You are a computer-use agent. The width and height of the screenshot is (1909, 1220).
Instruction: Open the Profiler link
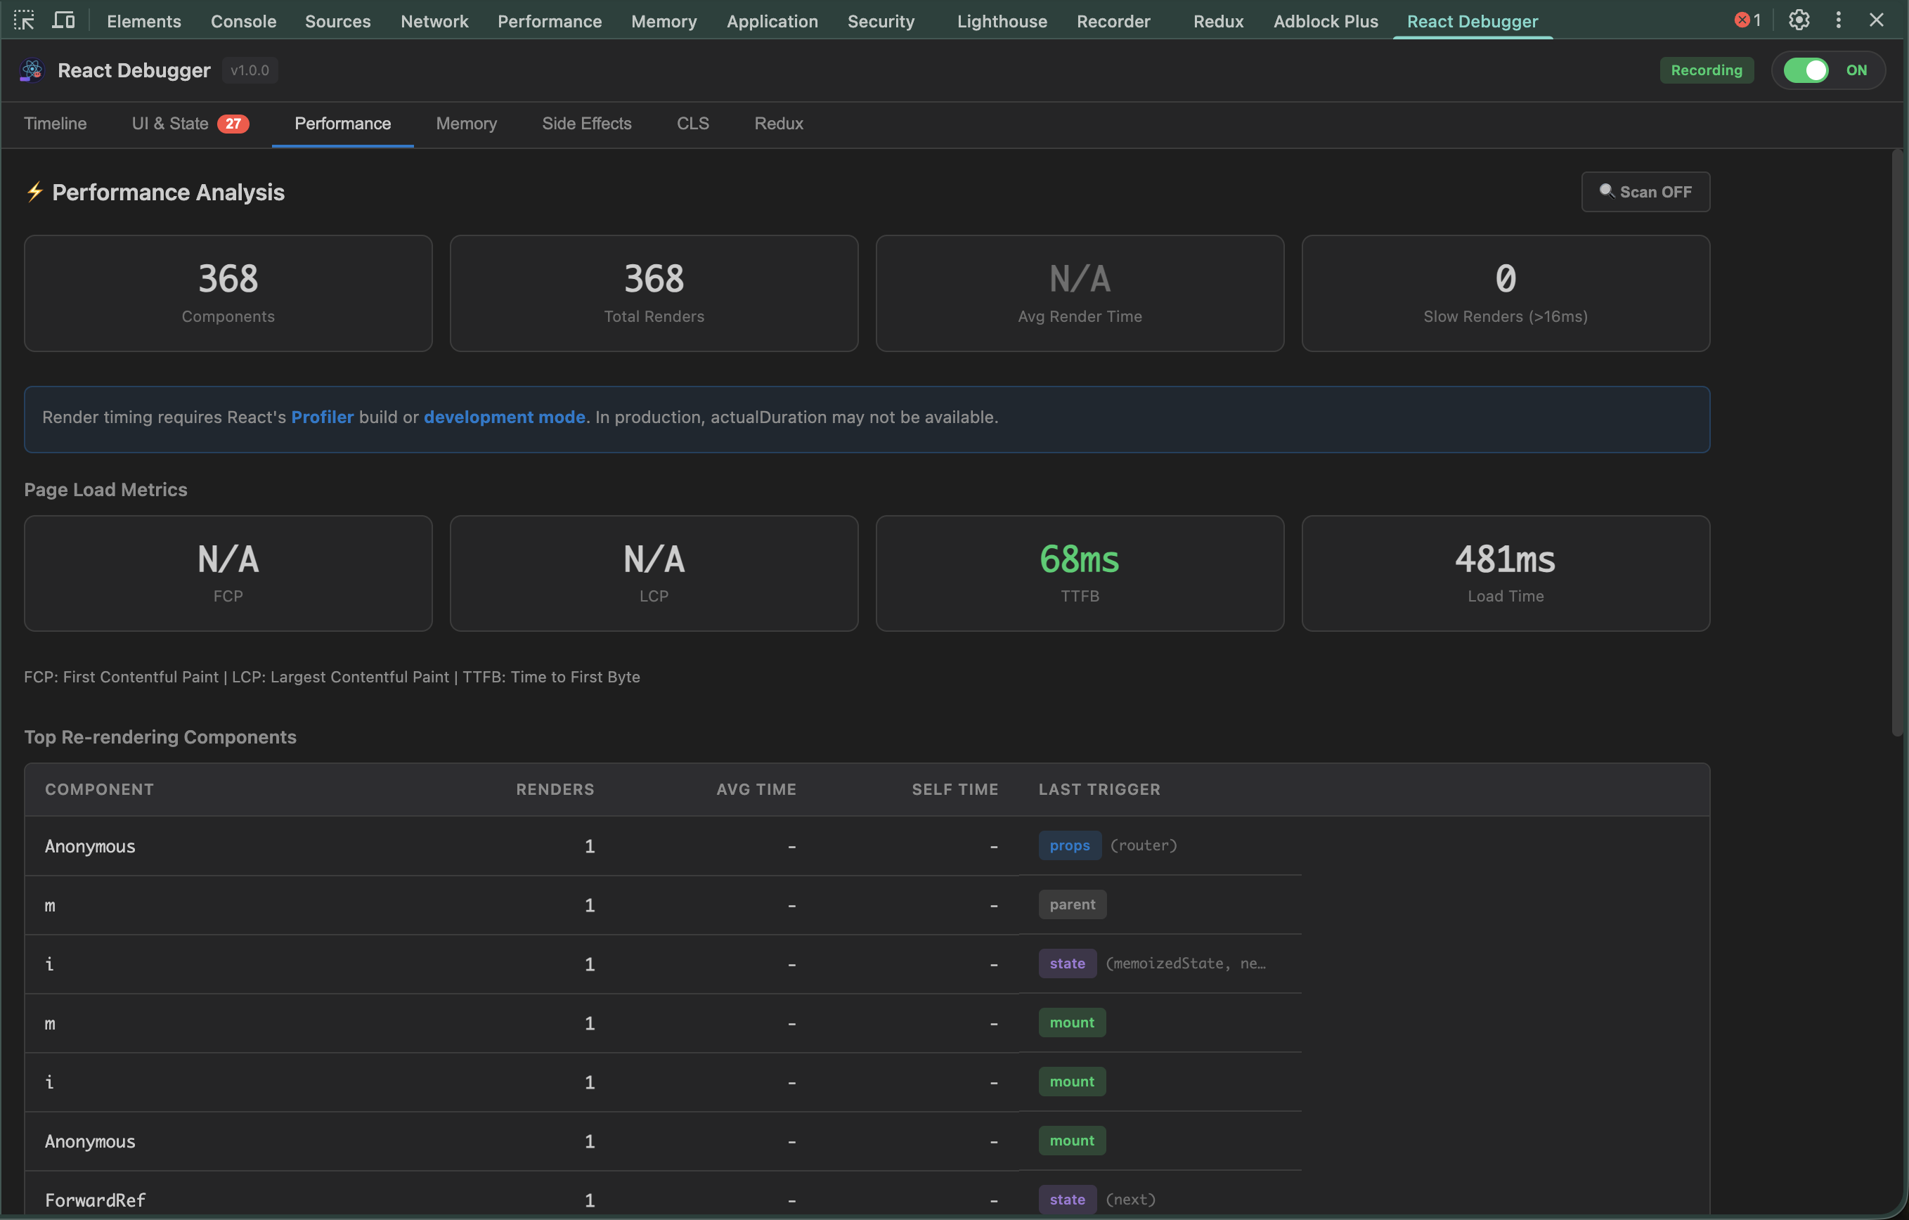pos(322,417)
